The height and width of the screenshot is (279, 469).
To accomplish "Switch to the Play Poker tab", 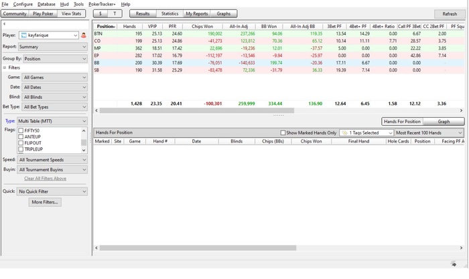I will (43, 14).
